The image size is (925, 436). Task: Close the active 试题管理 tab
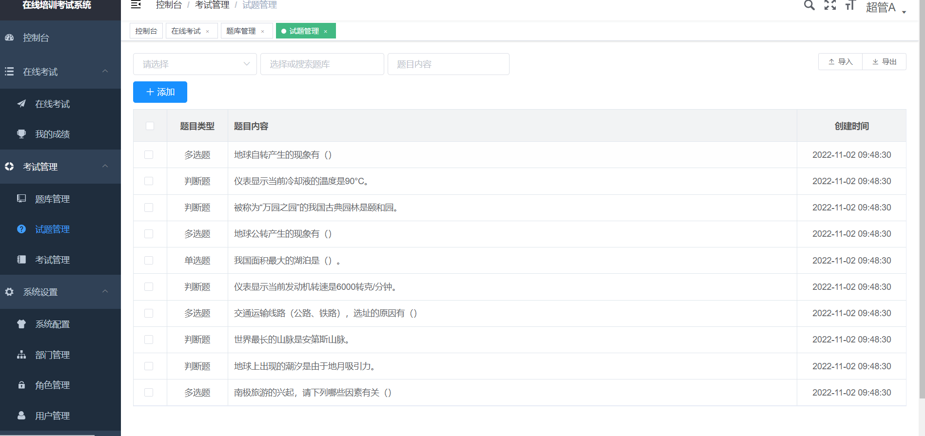click(x=325, y=32)
